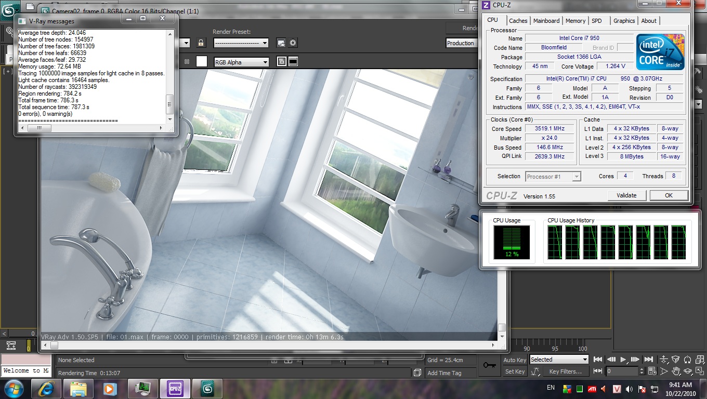Open Key Filters dialog
The height and width of the screenshot is (399, 707).
click(565, 371)
